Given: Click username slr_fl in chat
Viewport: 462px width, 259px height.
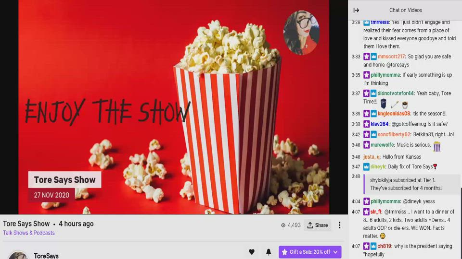Looking at the screenshot, I should point(376,212).
